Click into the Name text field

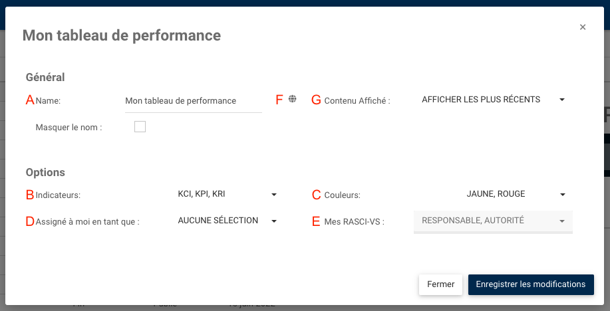[193, 101]
